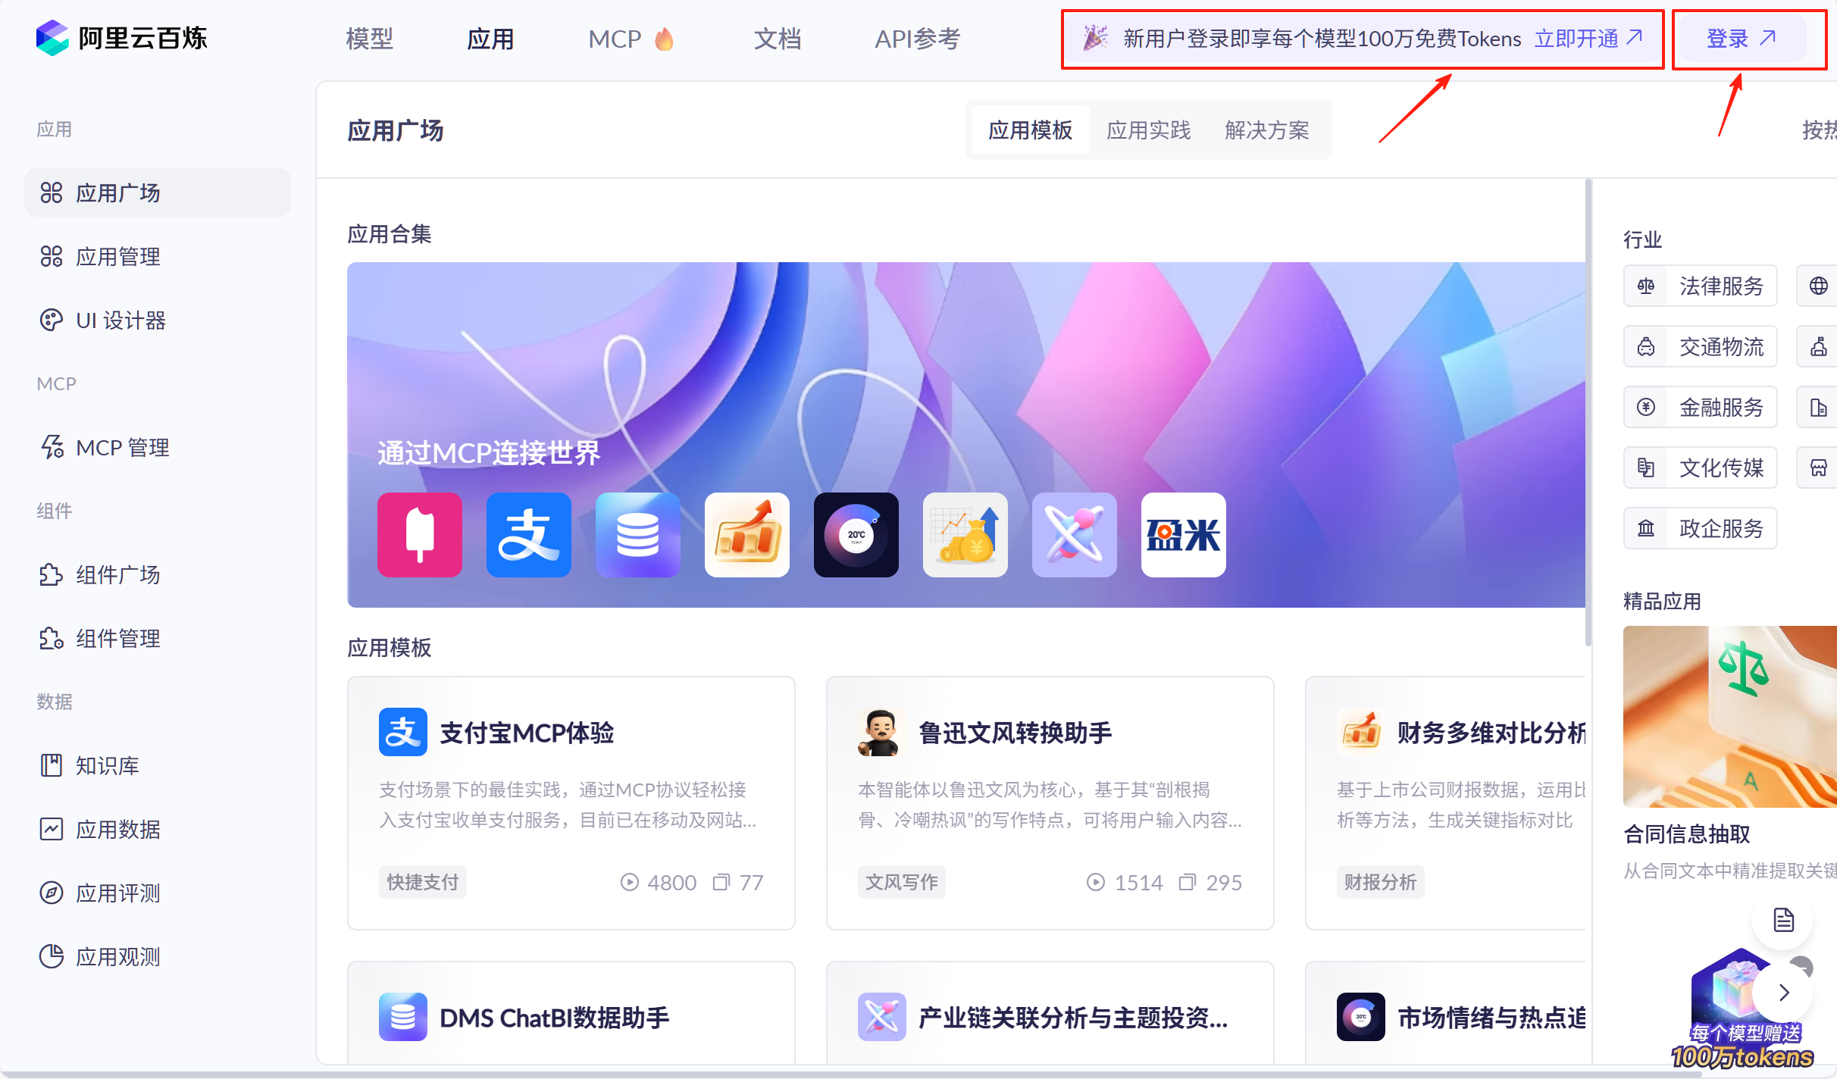Image resolution: width=1837 pixels, height=1079 pixels.
Task: Click the MCP 管理 sidebar icon
Action: 52,447
